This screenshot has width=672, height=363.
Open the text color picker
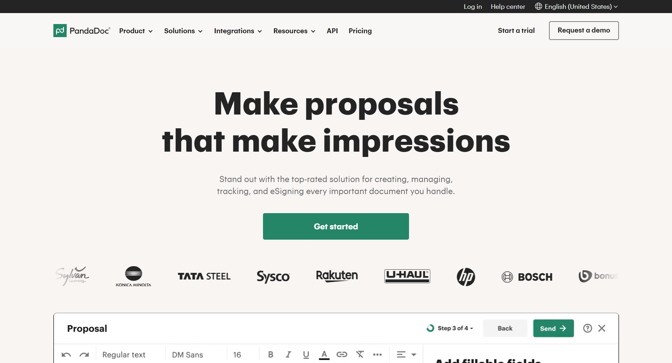coord(324,355)
